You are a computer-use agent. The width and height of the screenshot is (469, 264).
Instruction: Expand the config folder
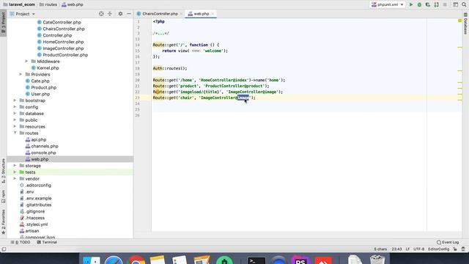click(15, 107)
